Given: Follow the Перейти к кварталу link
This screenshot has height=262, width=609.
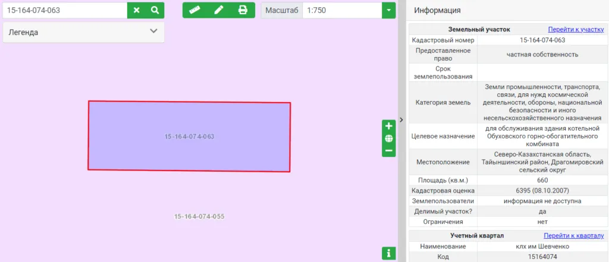Looking at the screenshot, I should click(x=573, y=236).
